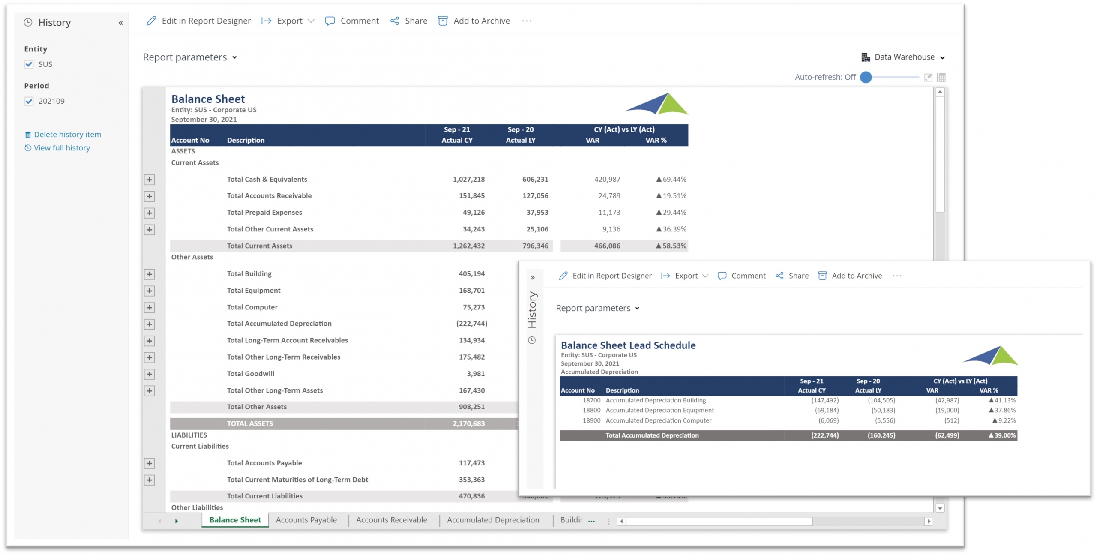Toggle the Auto-refresh switch
1097x555 pixels.
pyautogui.click(x=866, y=77)
